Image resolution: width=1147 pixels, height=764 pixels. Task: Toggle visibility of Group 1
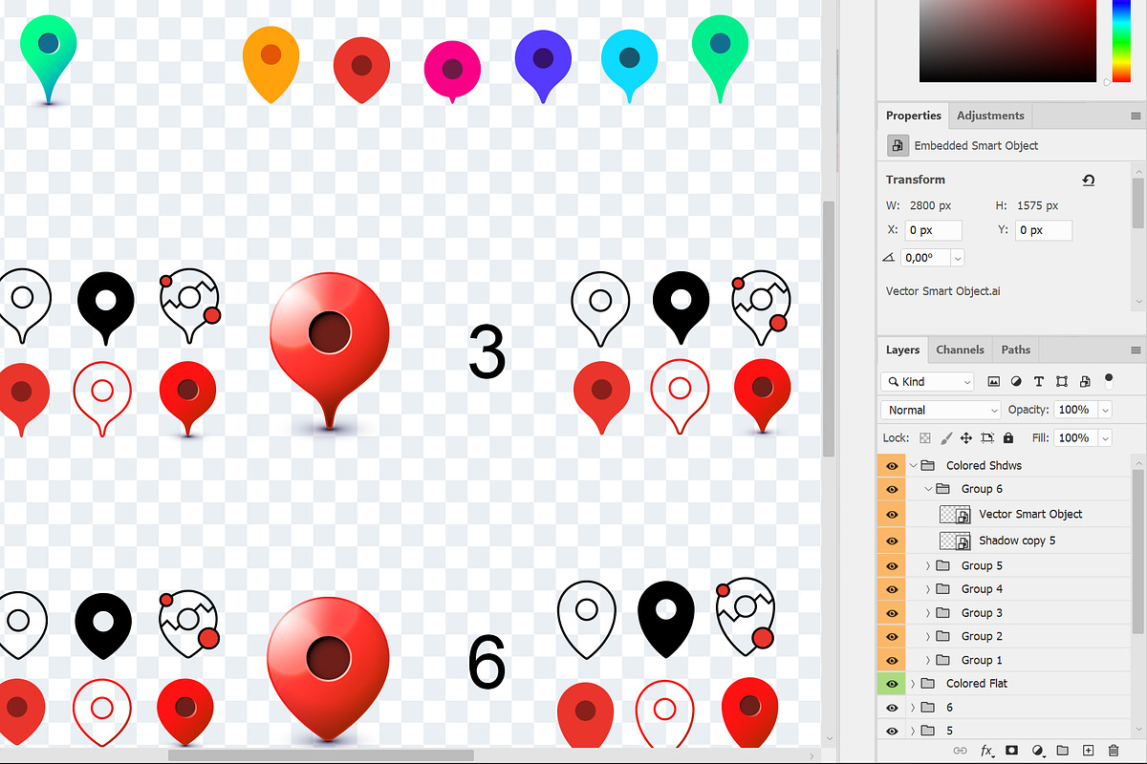[x=892, y=660]
